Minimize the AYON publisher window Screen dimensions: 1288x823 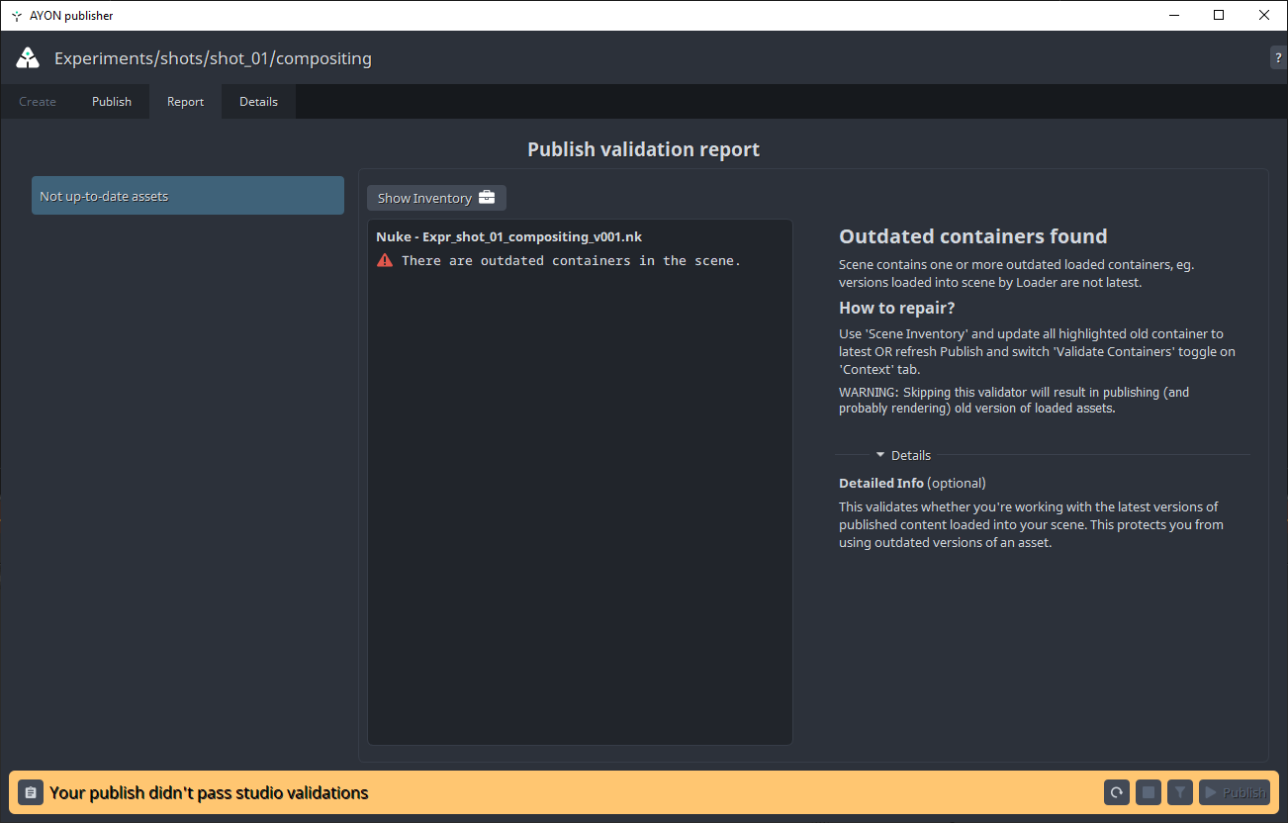(x=1174, y=15)
